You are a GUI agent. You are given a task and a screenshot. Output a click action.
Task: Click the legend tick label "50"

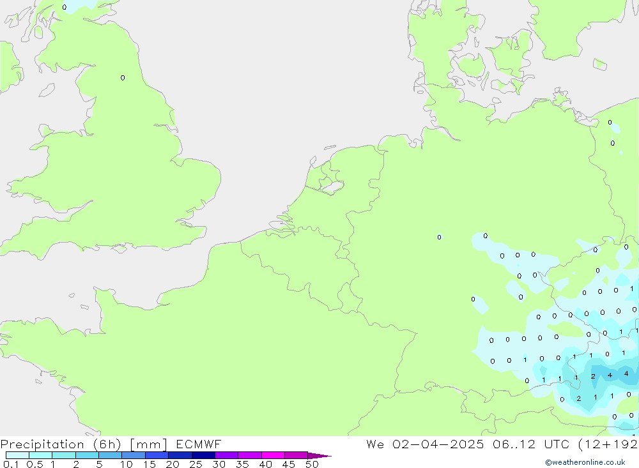pos(312,464)
